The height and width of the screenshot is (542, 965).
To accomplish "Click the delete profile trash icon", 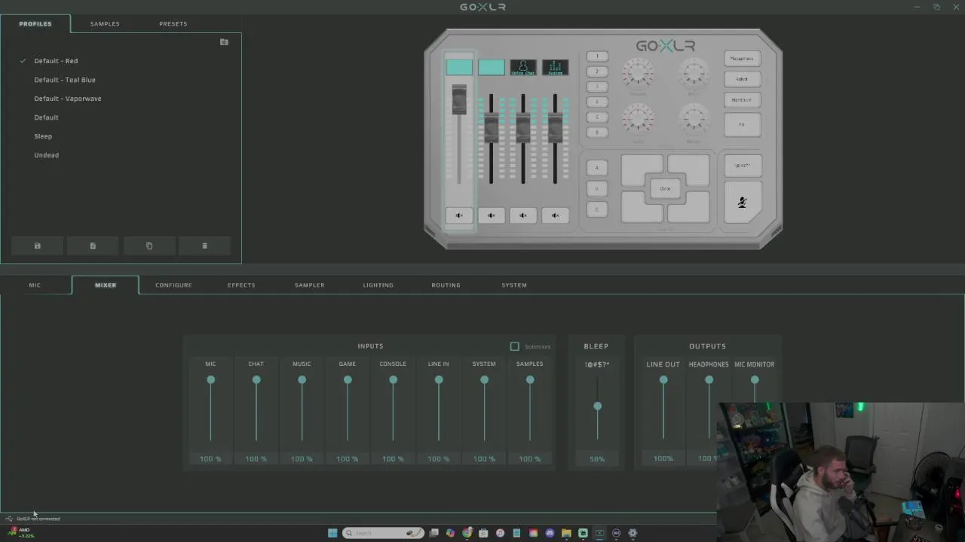I will pyautogui.click(x=204, y=245).
